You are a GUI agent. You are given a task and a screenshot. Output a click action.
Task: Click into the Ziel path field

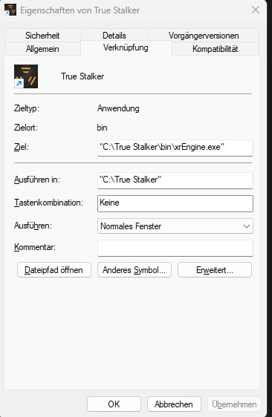click(x=175, y=148)
